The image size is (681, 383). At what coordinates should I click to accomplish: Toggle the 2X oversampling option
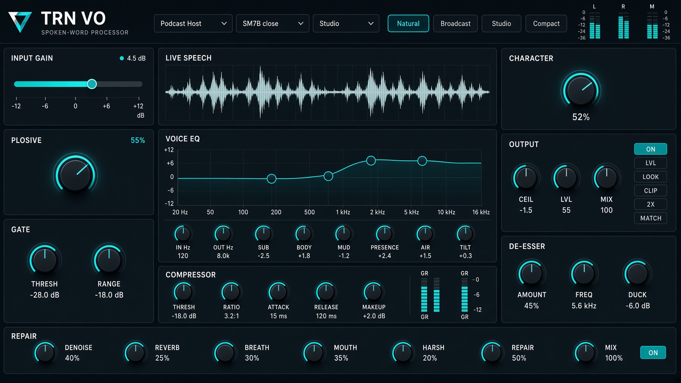(x=651, y=204)
